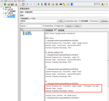Enable the Successes checkbox
109x101 pixels.
90,21
